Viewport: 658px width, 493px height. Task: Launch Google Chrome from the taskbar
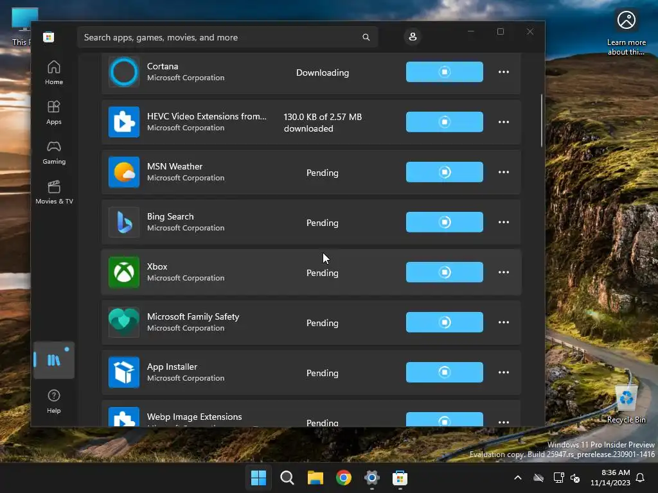coord(343,478)
